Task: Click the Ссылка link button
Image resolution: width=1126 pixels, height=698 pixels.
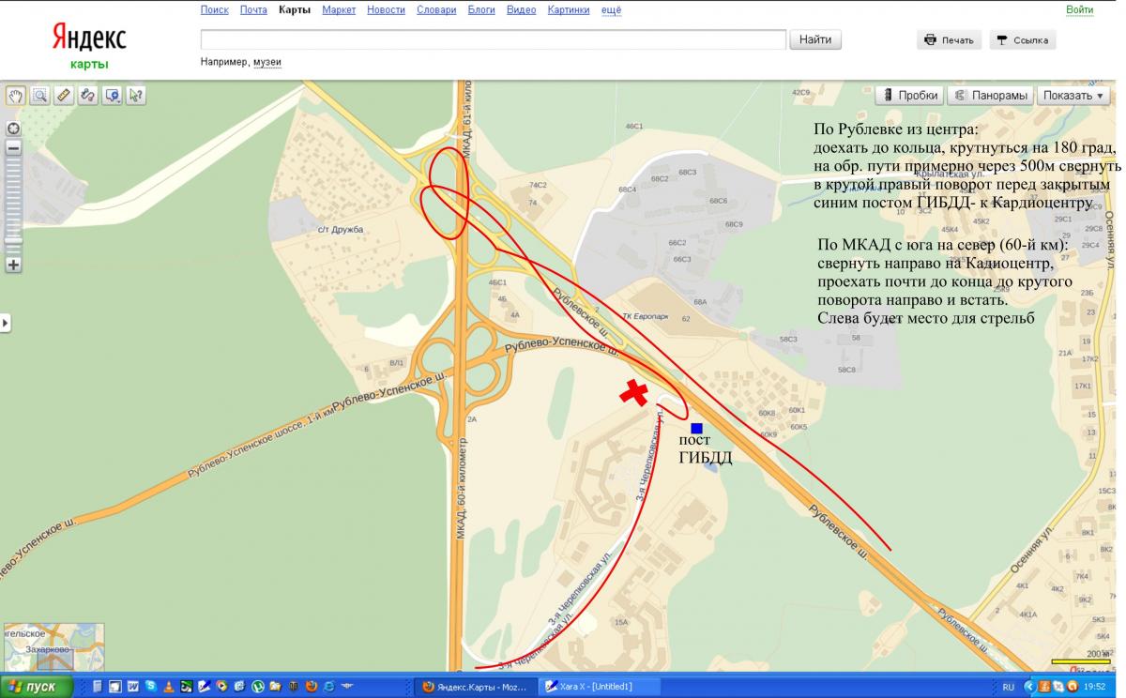Action: point(1023,40)
